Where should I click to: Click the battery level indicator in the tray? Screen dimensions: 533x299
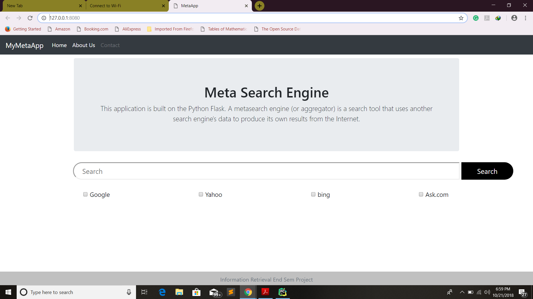[471, 292]
